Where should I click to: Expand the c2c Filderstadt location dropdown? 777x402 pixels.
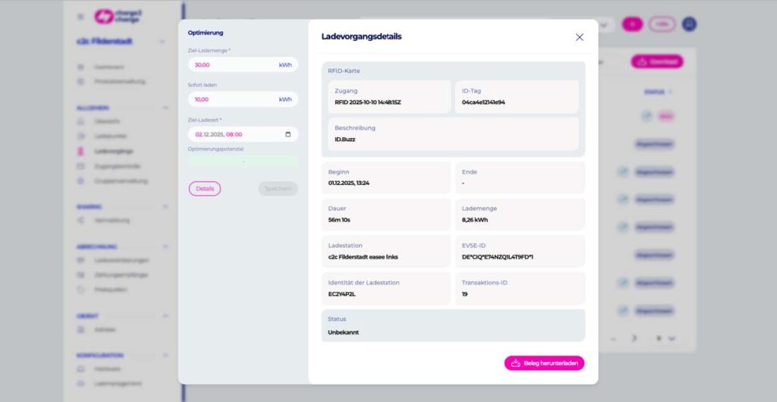(162, 42)
